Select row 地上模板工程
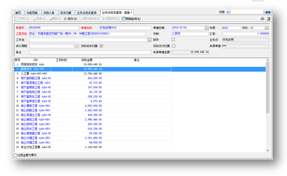Viewport: 287px width, 176px height. 93,106
